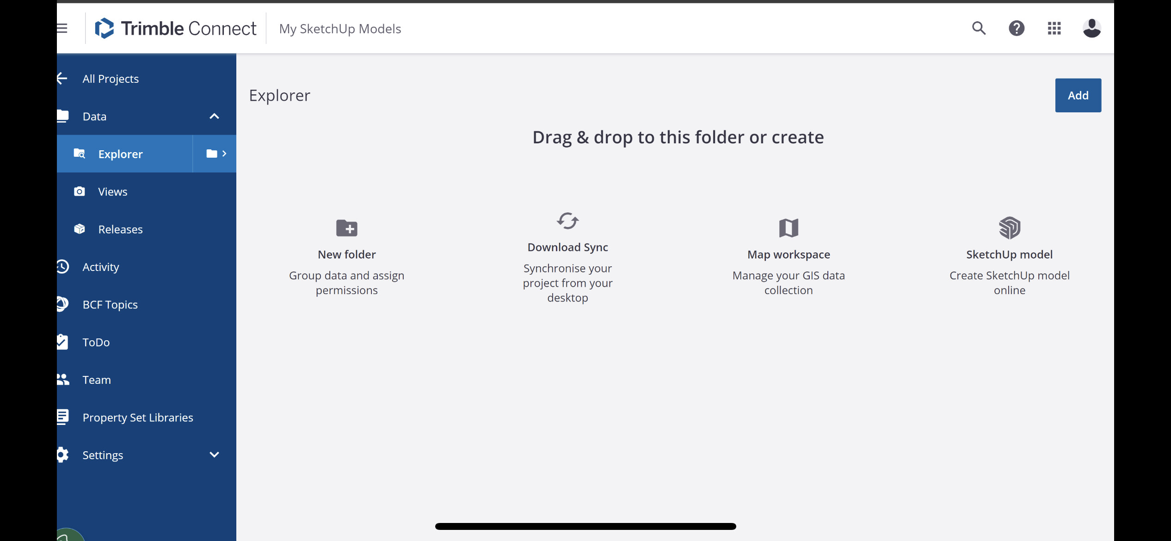Expand the Settings section chevron
1171x541 pixels.
(214, 455)
